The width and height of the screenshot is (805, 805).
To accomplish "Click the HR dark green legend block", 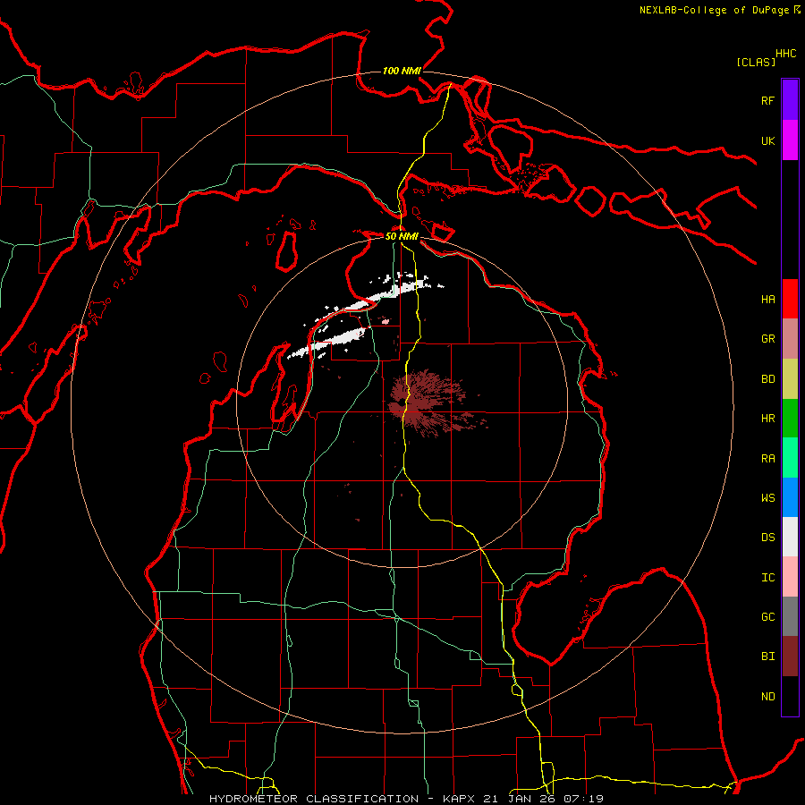I will (790, 419).
